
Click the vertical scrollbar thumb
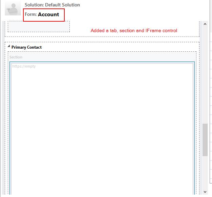pos(205,140)
